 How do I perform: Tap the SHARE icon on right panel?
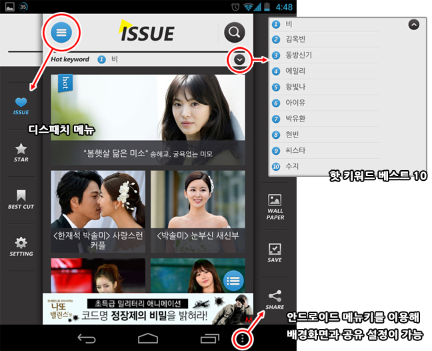275,299
